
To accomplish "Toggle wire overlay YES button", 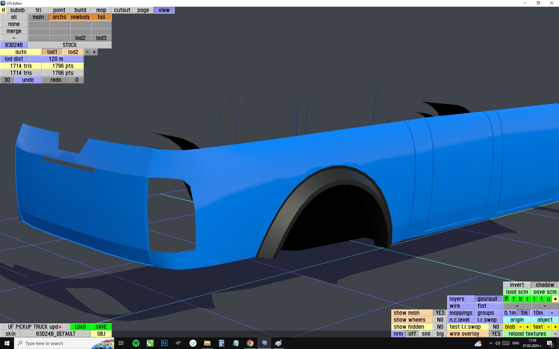I will pyautogui.click(x=496, y=334).
